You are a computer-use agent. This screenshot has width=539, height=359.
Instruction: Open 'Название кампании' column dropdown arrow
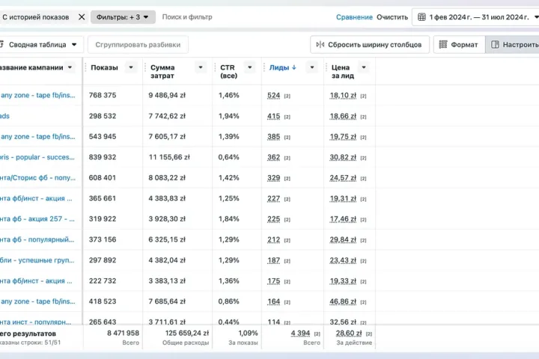tap(70, 67)
